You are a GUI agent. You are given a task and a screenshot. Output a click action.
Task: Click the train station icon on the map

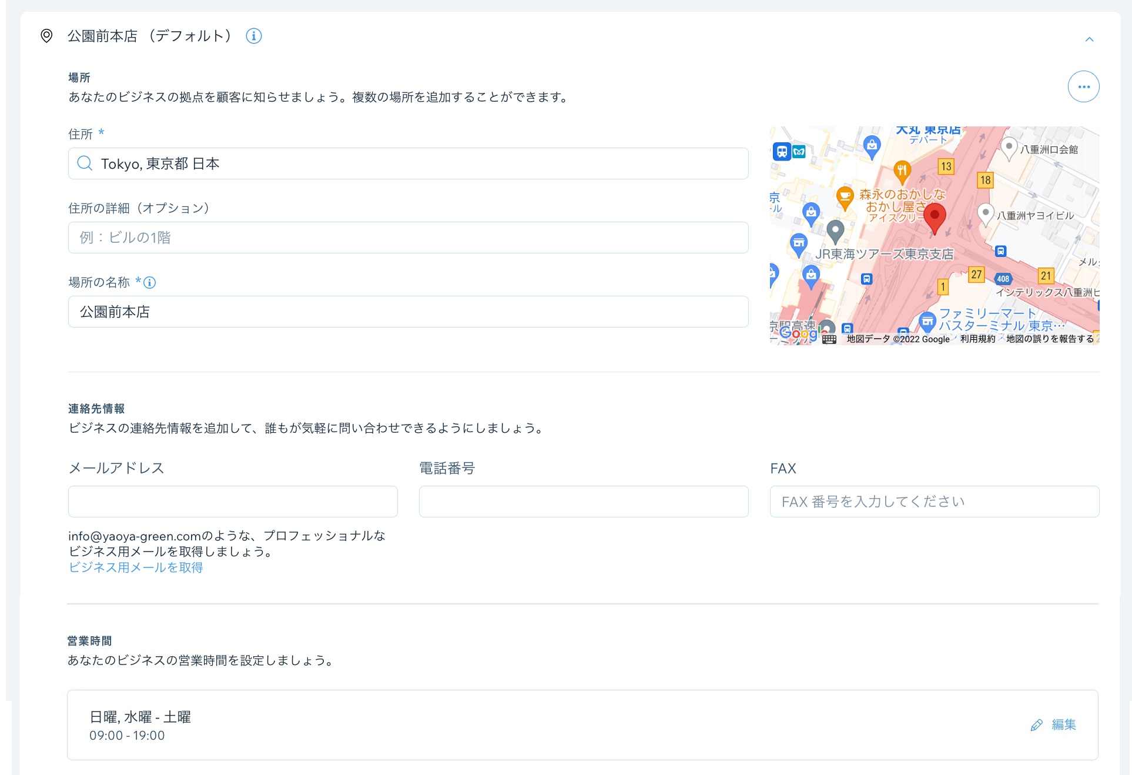coord(782,152)
